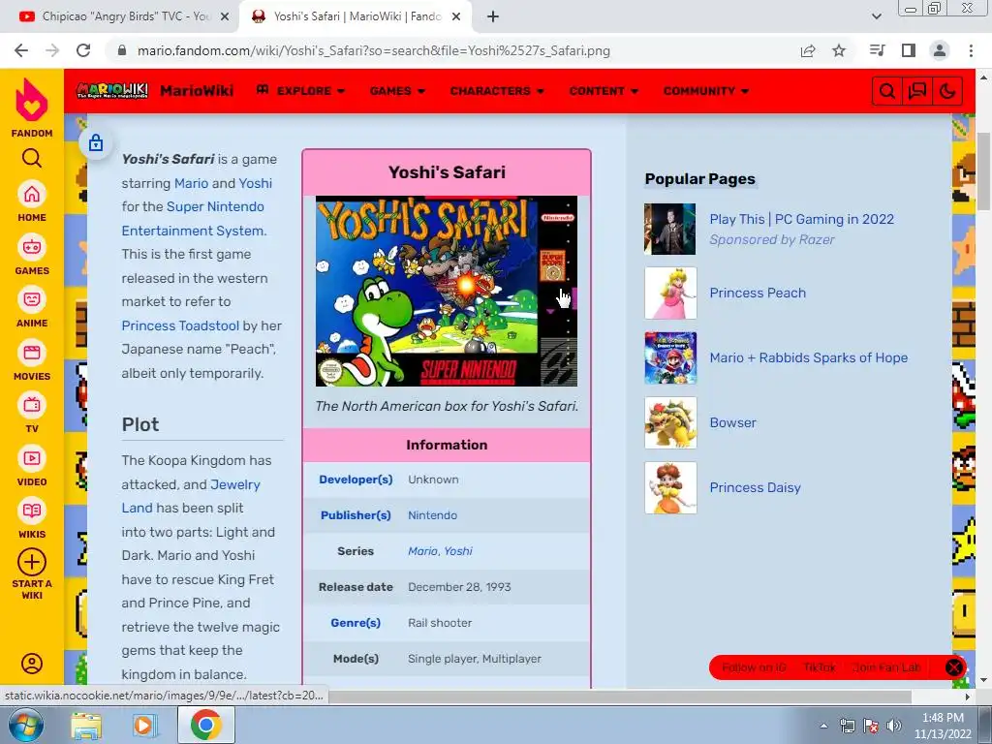Open Fandom Anime section icon
The image size is (992, 744).
(x=32, y=299)
